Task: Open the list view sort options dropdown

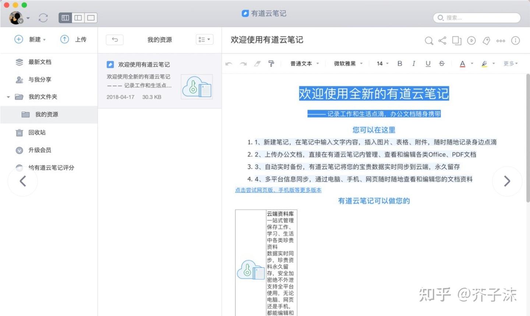Action: coord(204,39)
